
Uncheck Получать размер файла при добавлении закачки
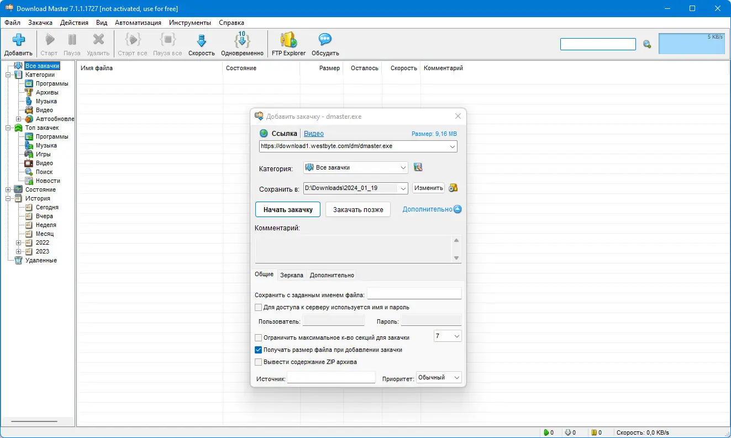click(x=258, y=350)
